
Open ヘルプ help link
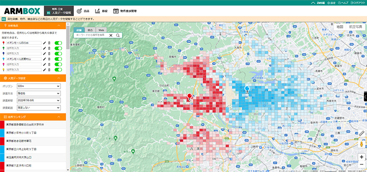click(x=343, y=3)
